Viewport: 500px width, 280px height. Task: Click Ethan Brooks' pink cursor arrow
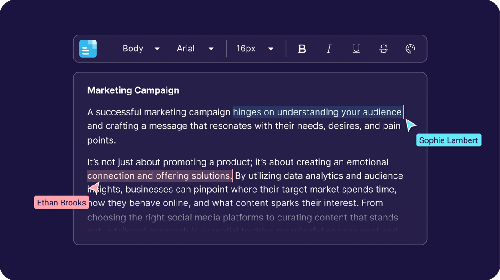[x=94, y=187]
